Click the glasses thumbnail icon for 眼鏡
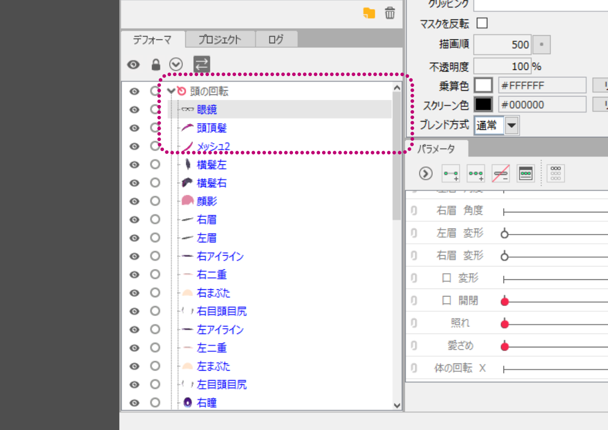The width and height of the screenshot is (608, 430). pyautogui.click(x=188, y=109)
